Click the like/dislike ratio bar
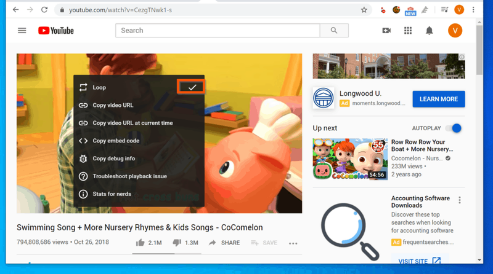Viewport: 493px width, 274px height. [166, 254]
